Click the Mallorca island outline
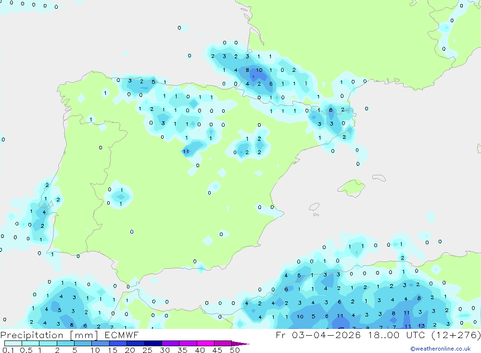Screen dimensions: 481x353 [x=351, y=187]
